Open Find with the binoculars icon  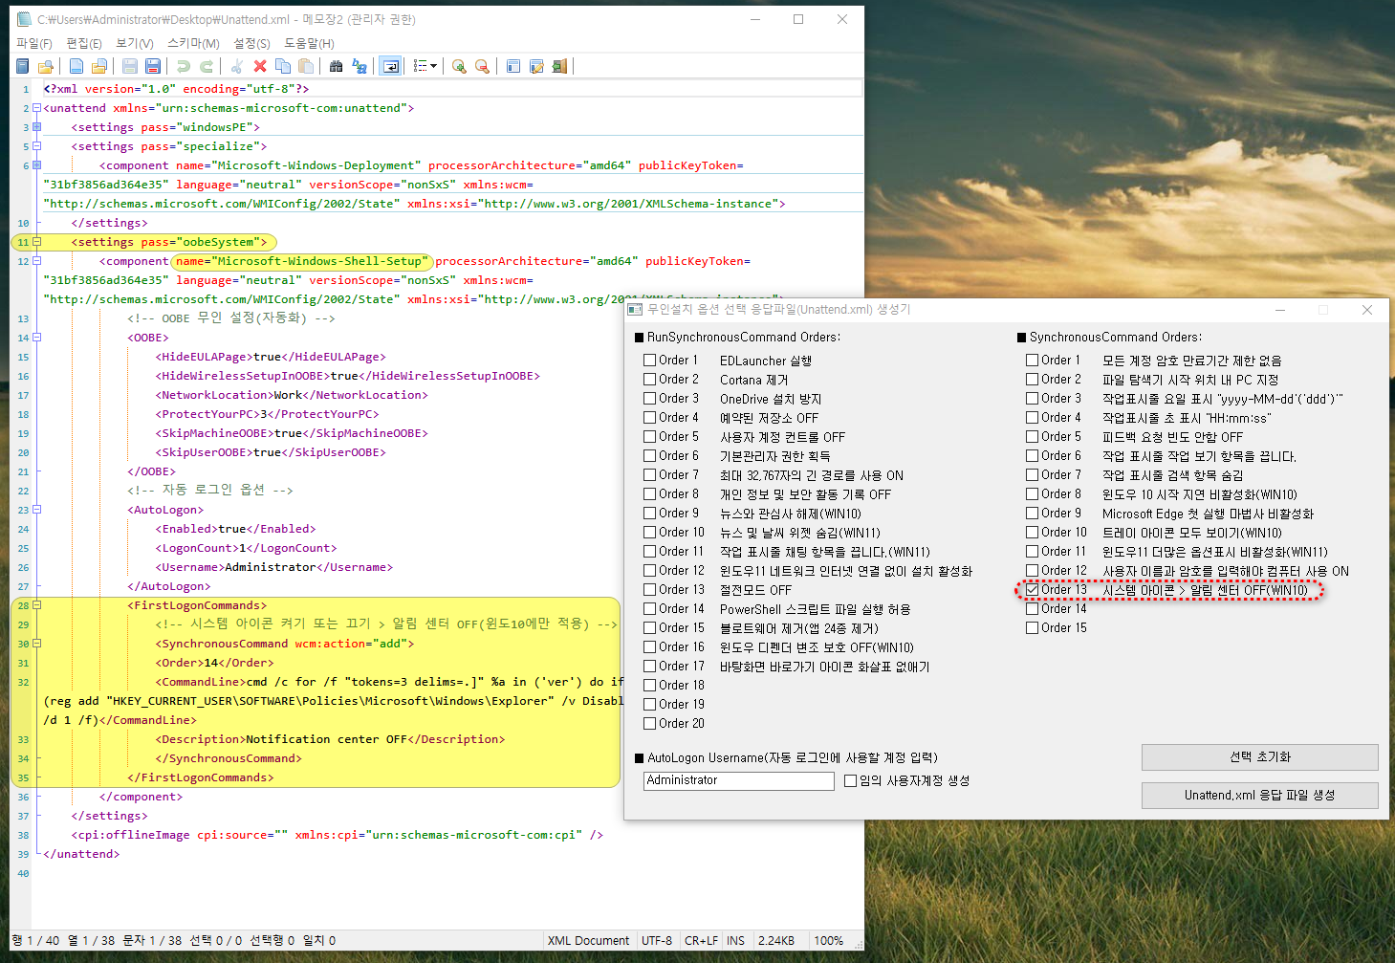point(337,66)
